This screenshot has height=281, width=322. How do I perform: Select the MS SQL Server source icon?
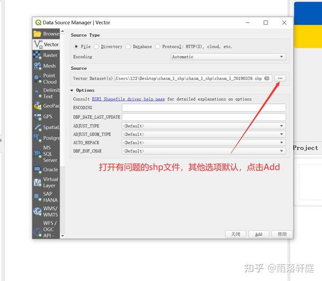coord(38,154)
